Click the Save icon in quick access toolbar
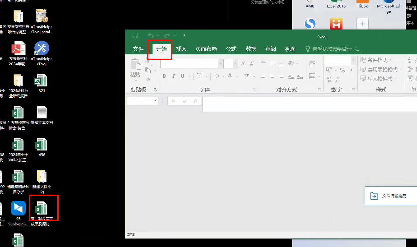The height and width of the screenshot is (247, 417). 135,35
